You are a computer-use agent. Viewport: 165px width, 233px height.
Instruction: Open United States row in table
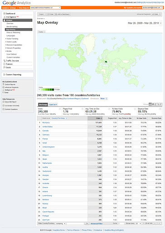click(x=48, y=127)
